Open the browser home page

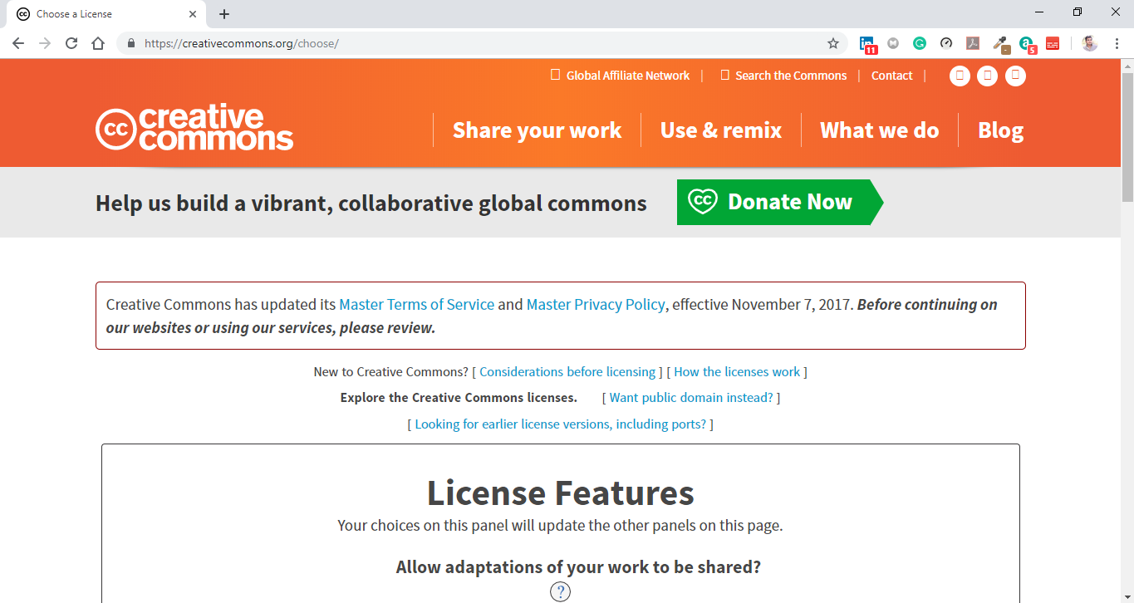point(98,43)
